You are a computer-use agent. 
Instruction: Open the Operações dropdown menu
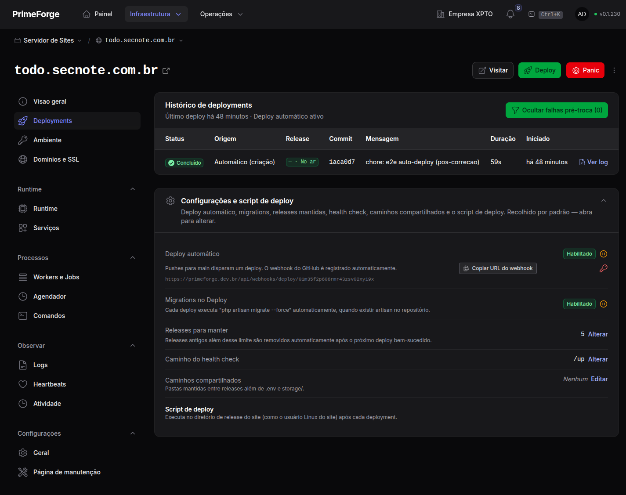(221, 14)
